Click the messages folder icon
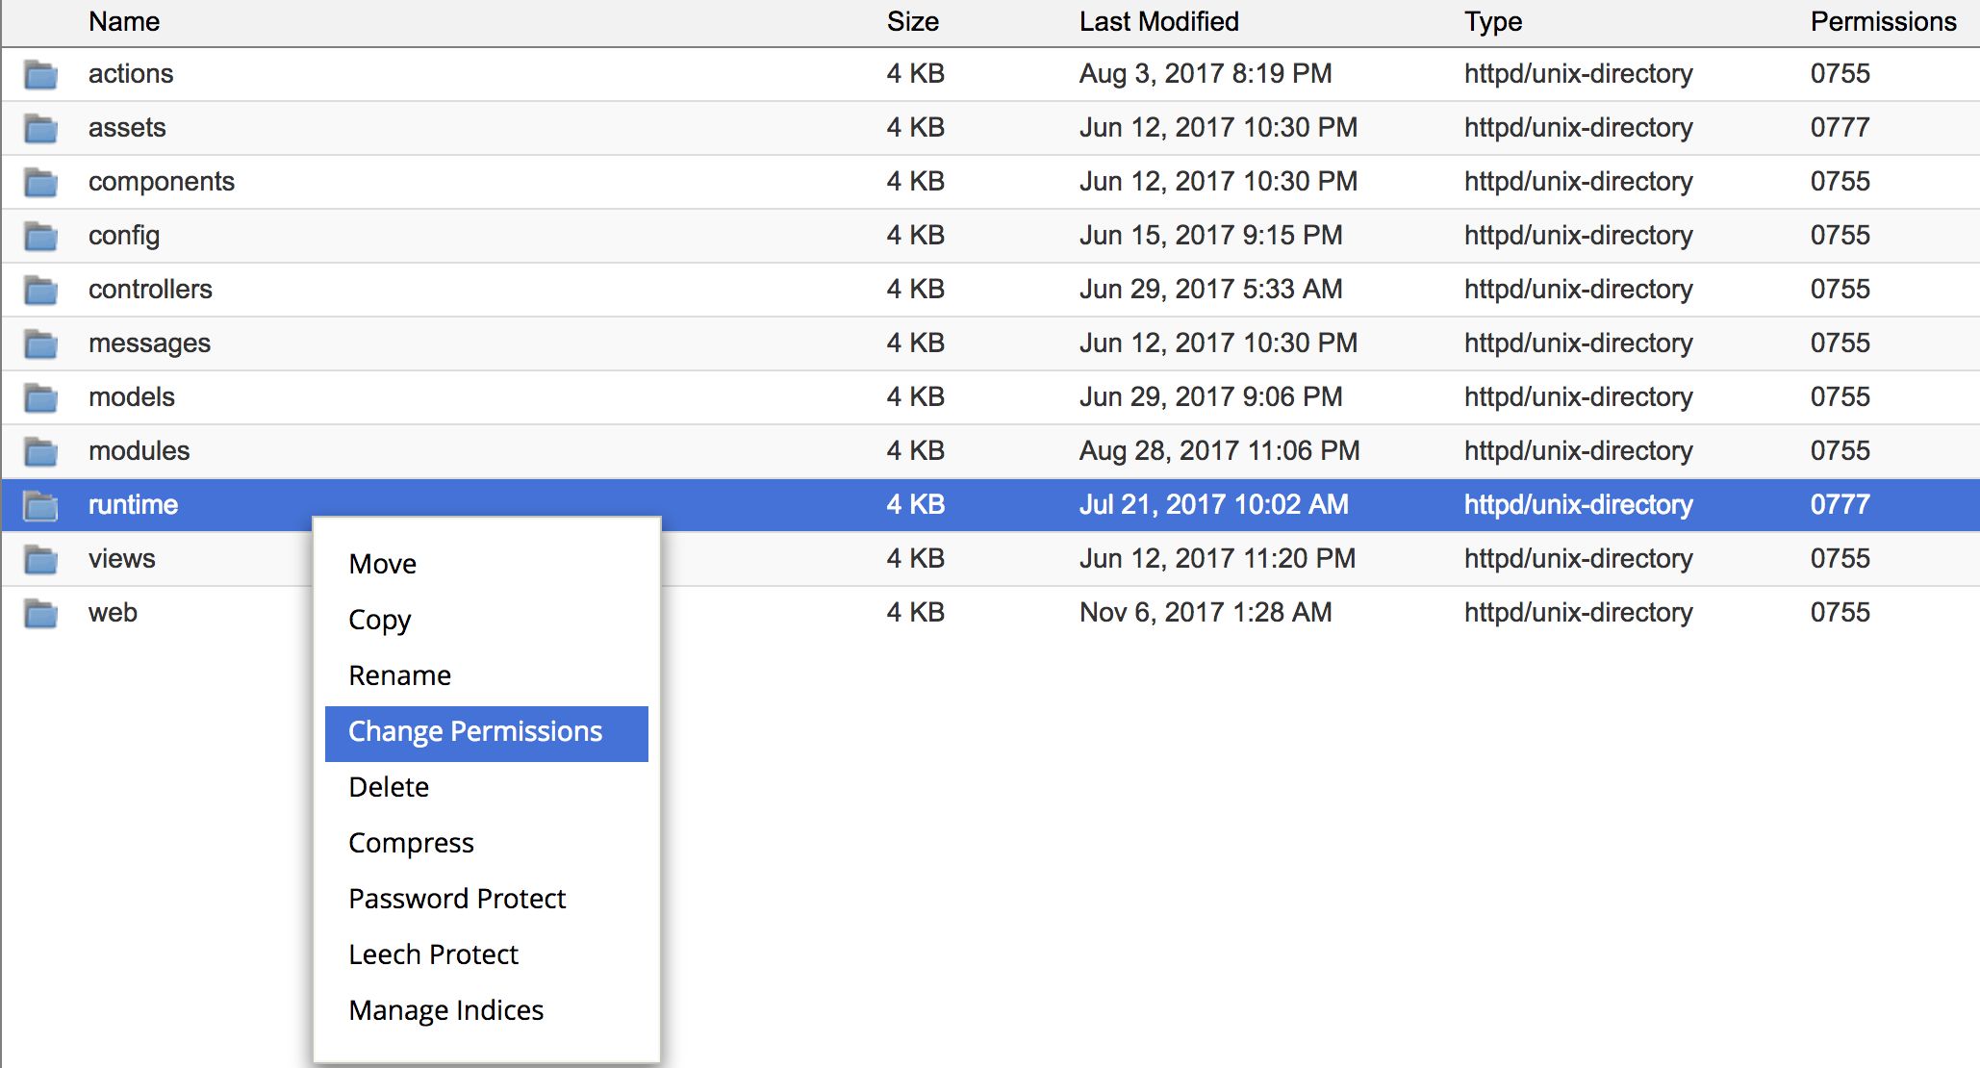This screenshot has height=1068, width=1980. pos(40,343)
